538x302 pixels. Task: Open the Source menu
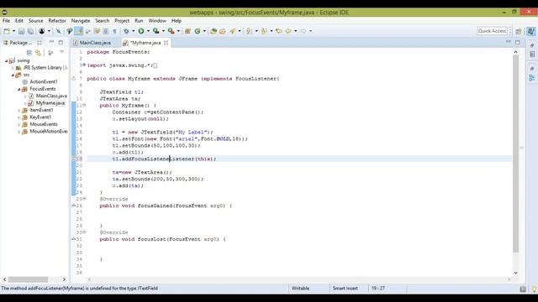point(35,21)
